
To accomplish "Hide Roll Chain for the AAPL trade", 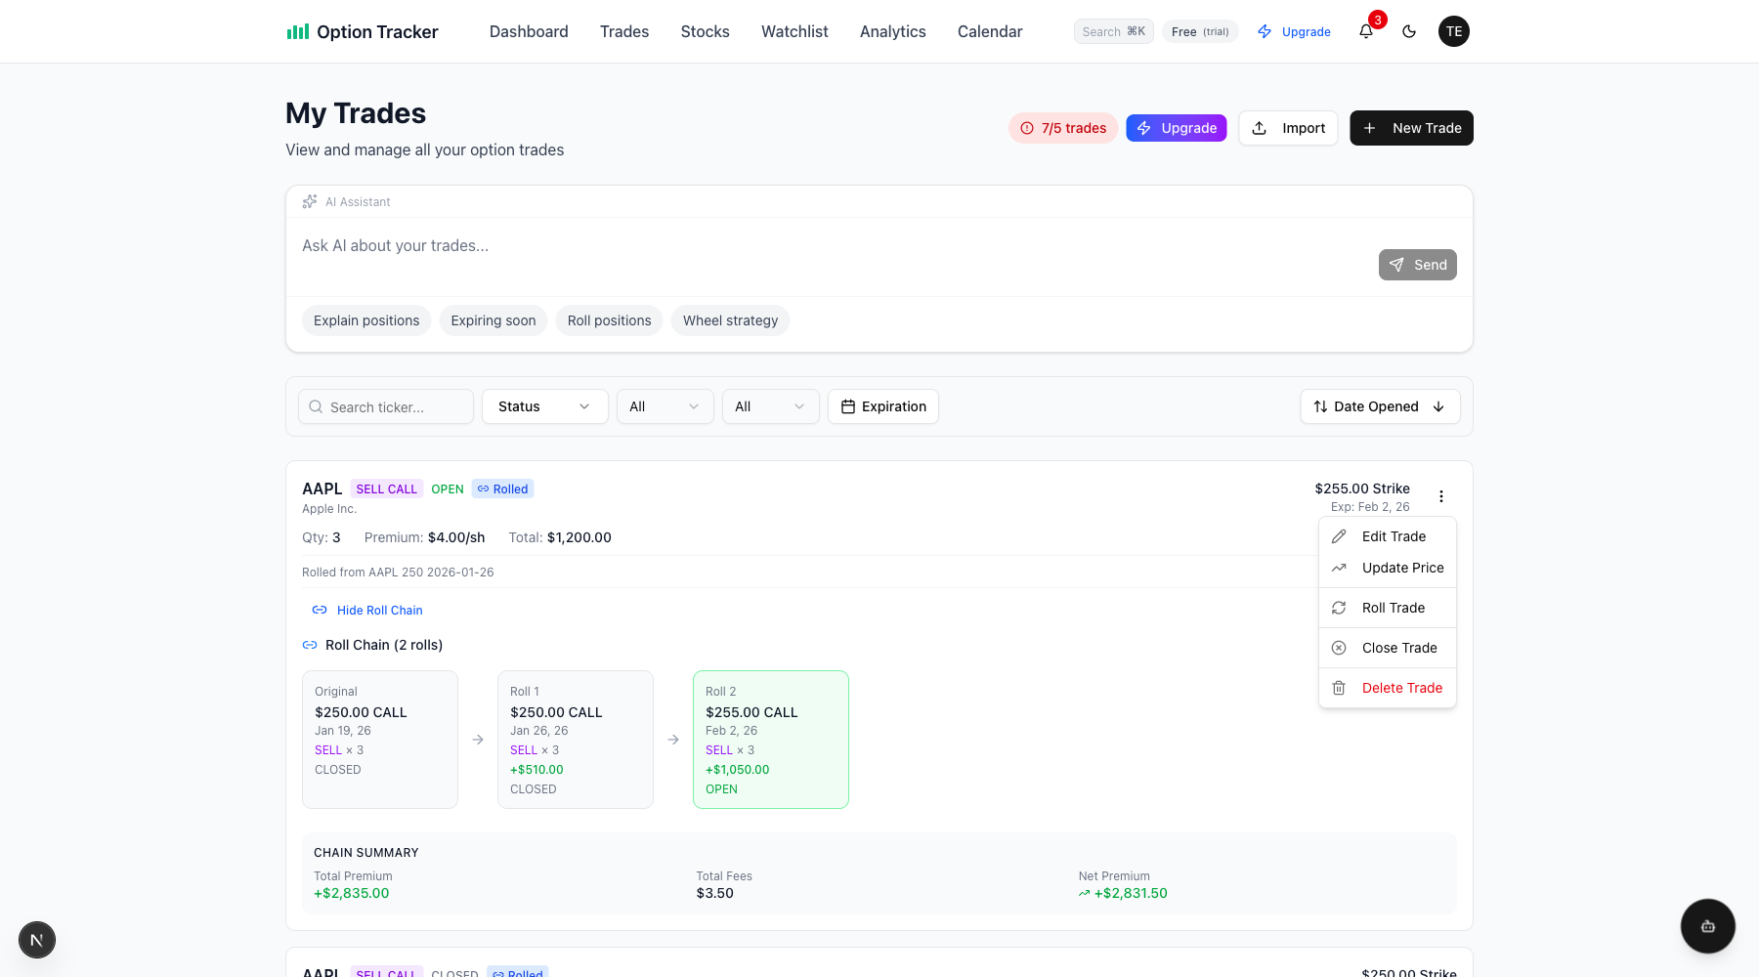I will pyautogui.click(x=378, y=611).
